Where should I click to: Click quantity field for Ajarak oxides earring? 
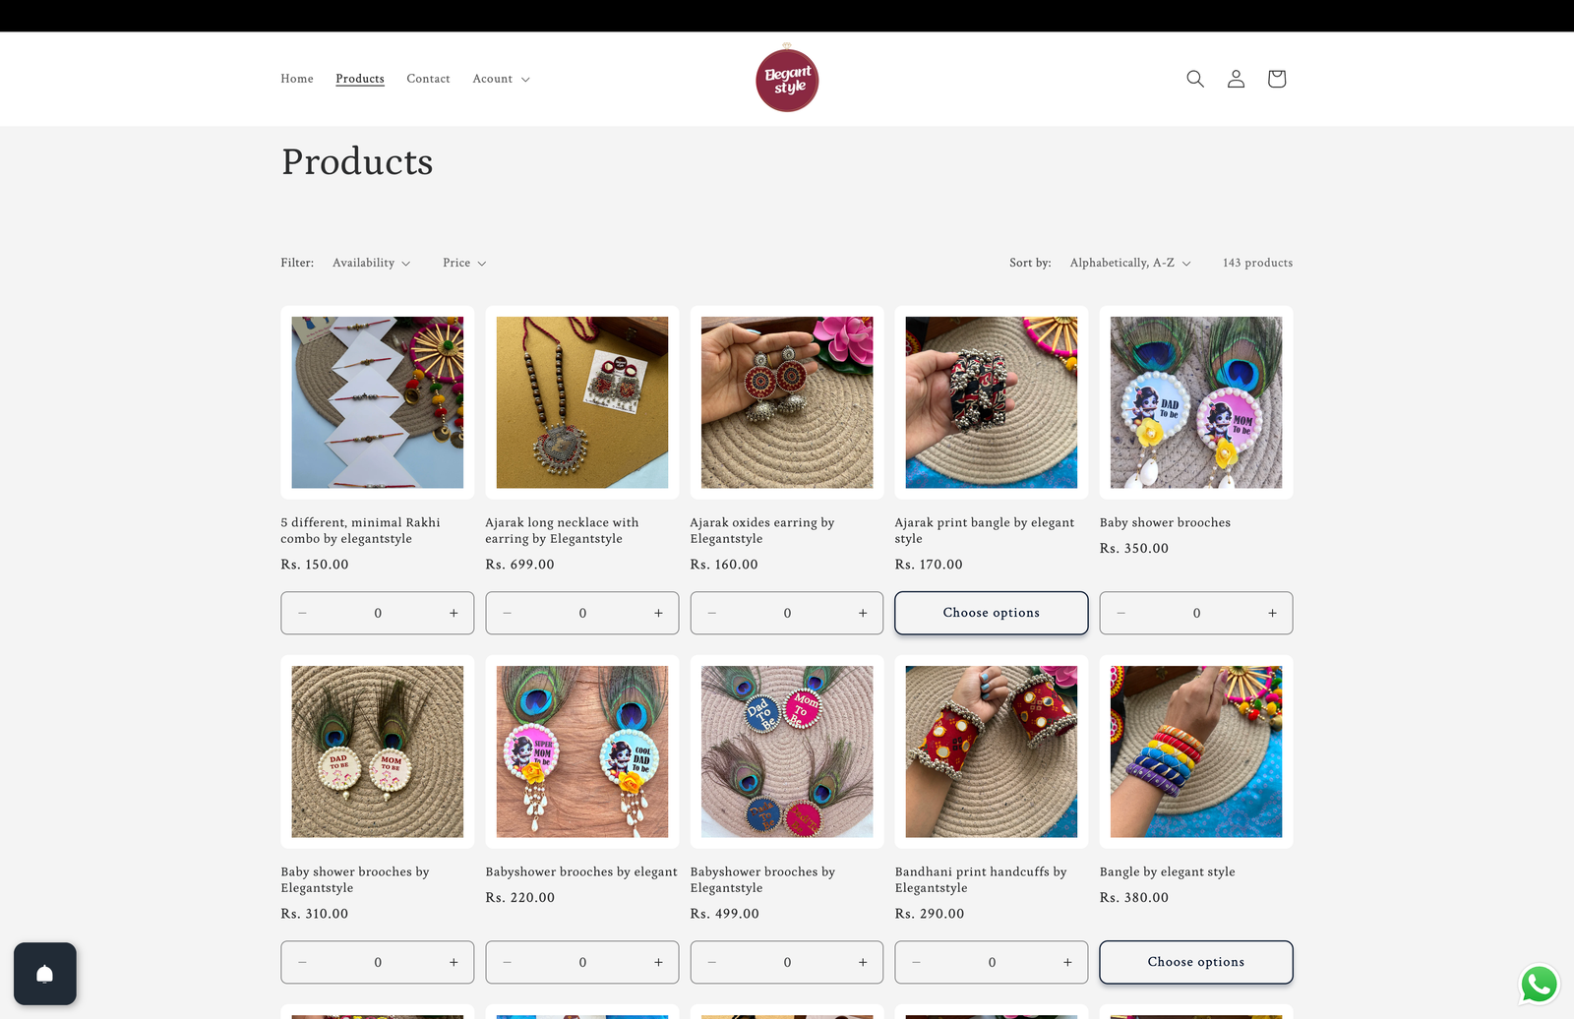(x=787, y=613)
